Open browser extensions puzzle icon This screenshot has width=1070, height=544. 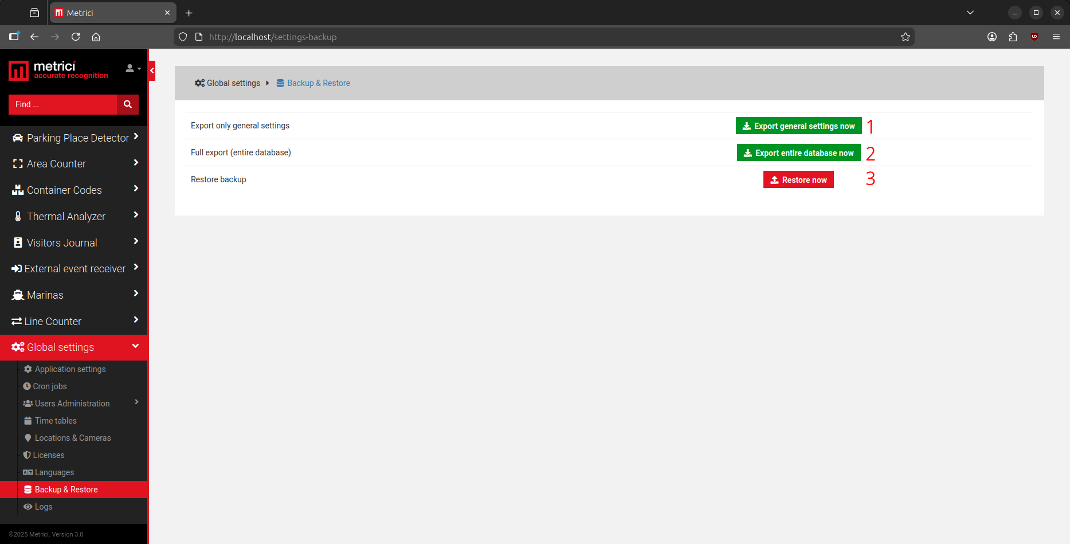(x=1013, y=37)
